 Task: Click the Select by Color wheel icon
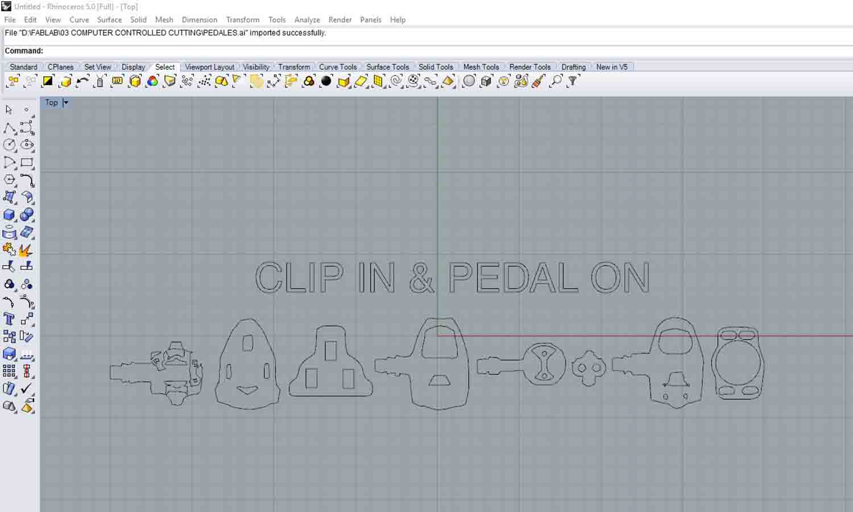(152, 81)
